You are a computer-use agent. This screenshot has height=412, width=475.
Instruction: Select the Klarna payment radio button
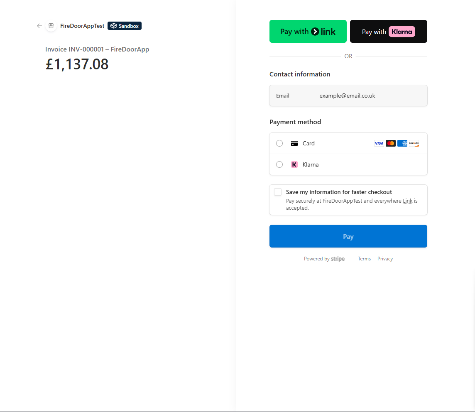click(279, 164)
